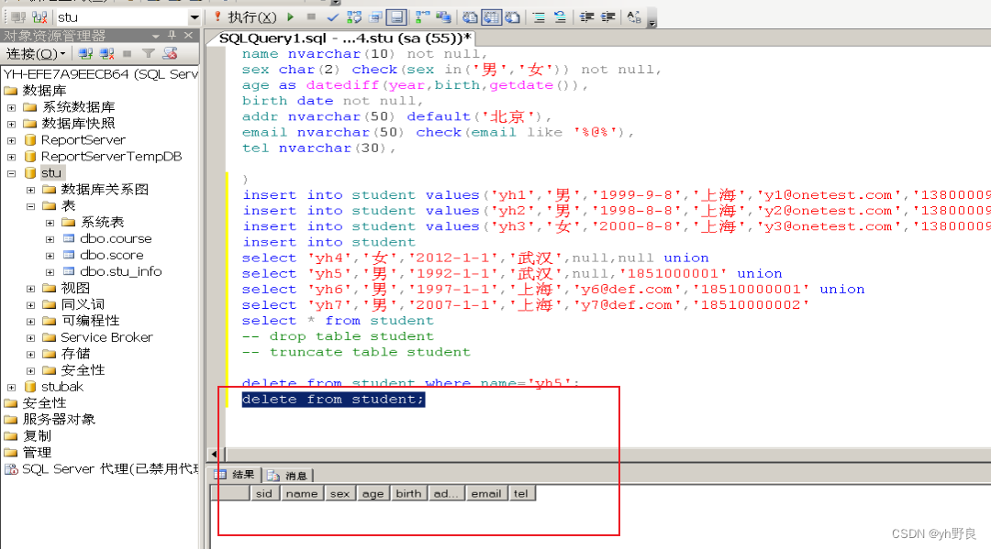Expand the 系统数据库 node
991x549 pixels.
(x=11, y=107)
